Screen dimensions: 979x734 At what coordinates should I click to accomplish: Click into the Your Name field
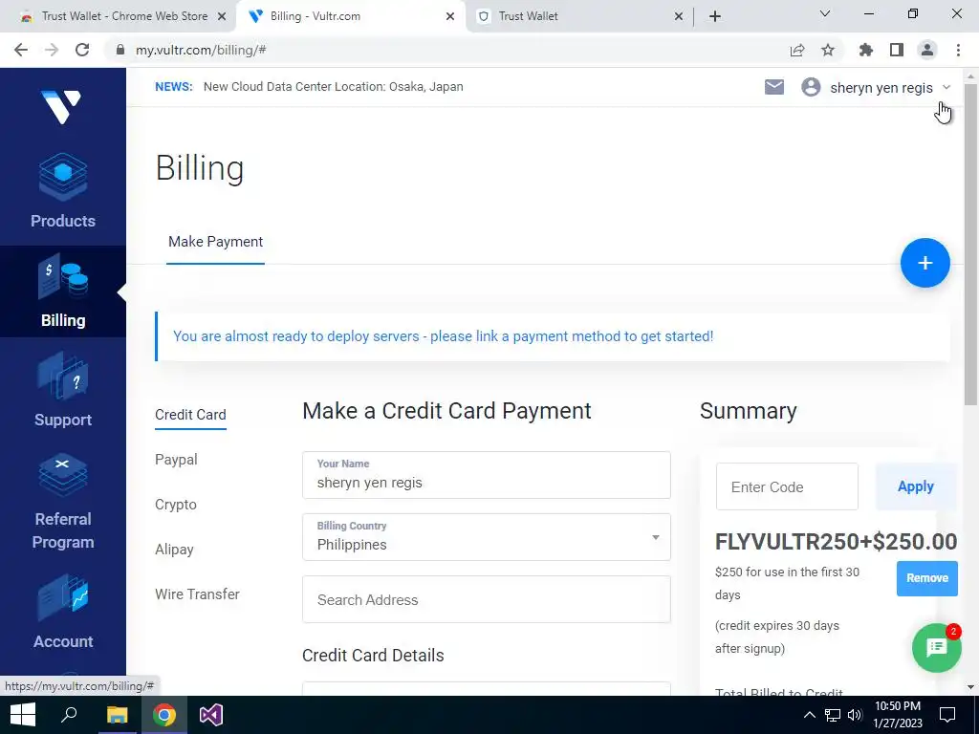pyautogui.click(x=487, y=476)
